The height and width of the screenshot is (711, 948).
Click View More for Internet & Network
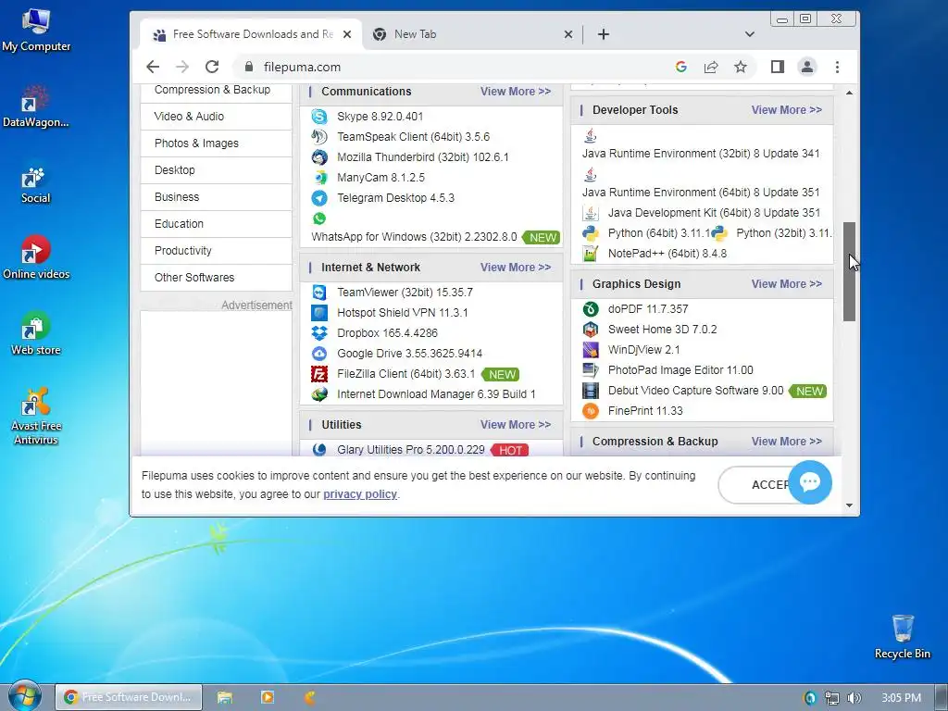[516, 268]
